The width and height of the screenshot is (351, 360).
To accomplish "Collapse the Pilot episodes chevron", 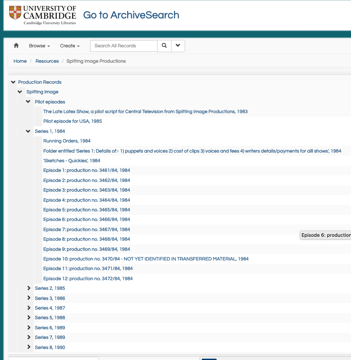I will pyautogui.click(x=28, y=101).
